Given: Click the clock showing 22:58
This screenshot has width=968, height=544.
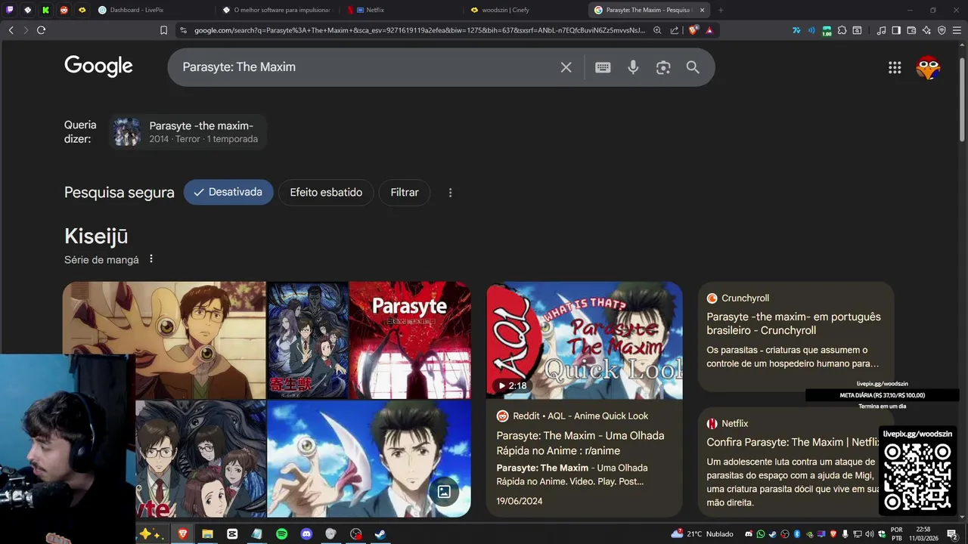Looking at the screenshot, I should [923, 534].
